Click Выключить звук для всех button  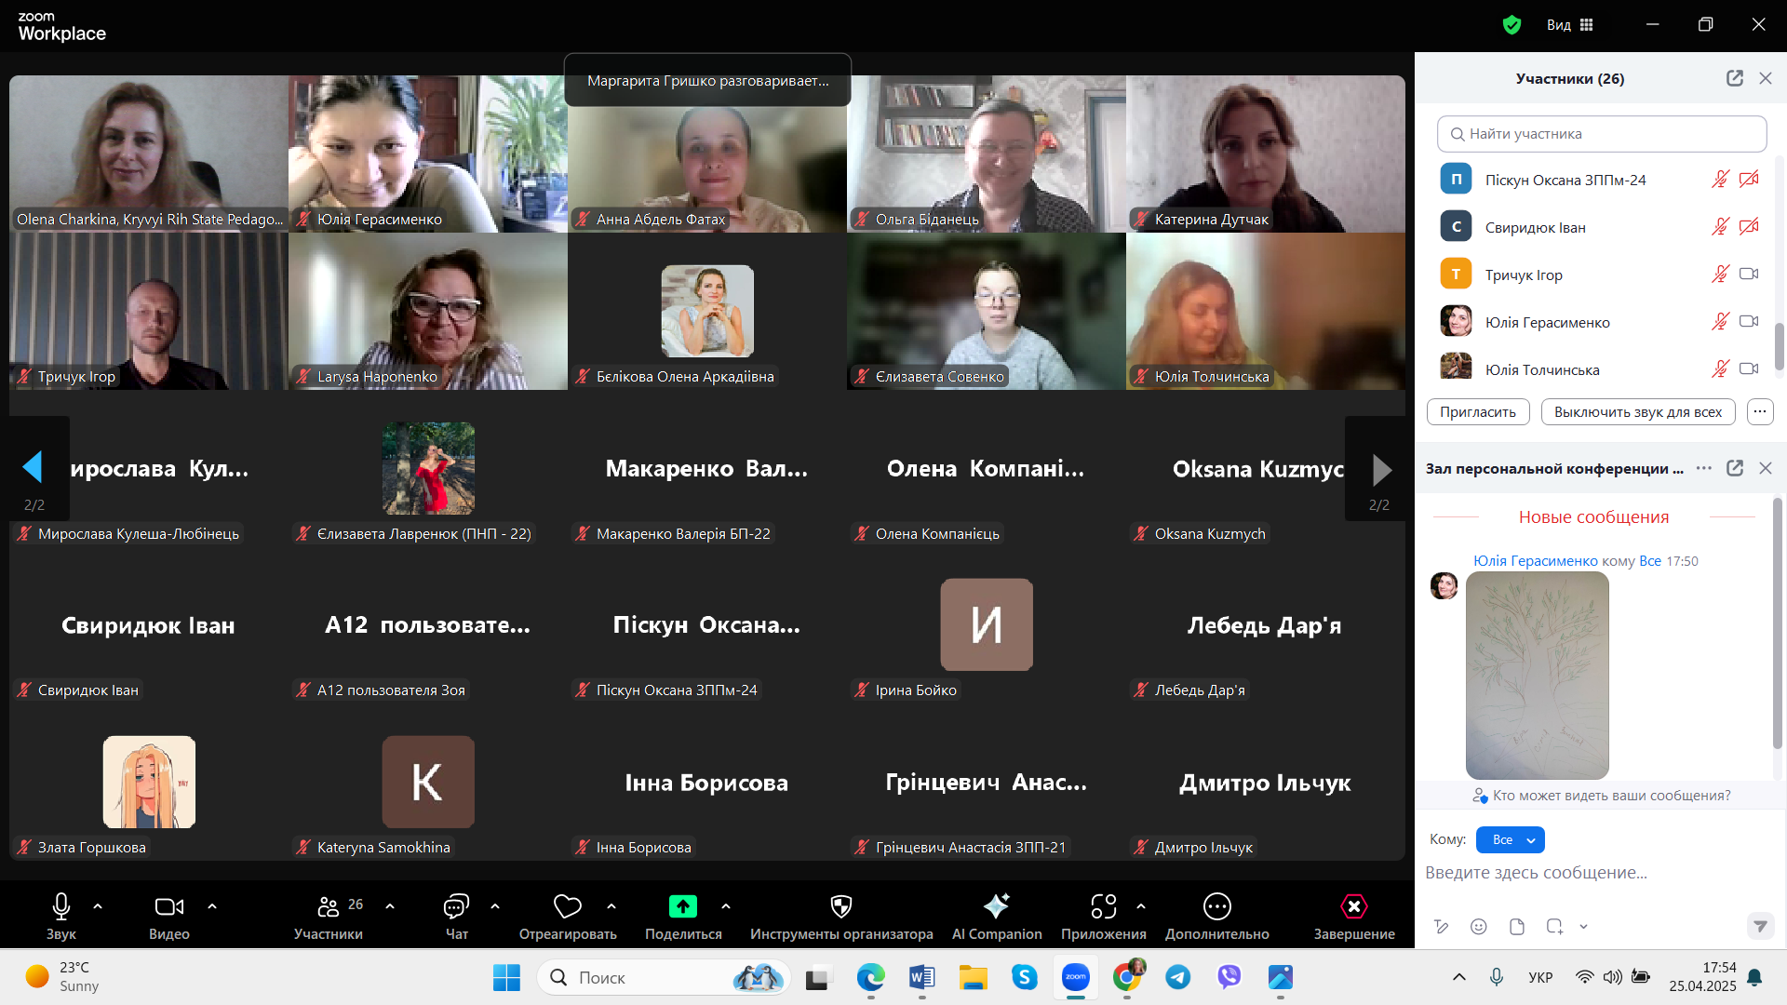pos(1637,412)
